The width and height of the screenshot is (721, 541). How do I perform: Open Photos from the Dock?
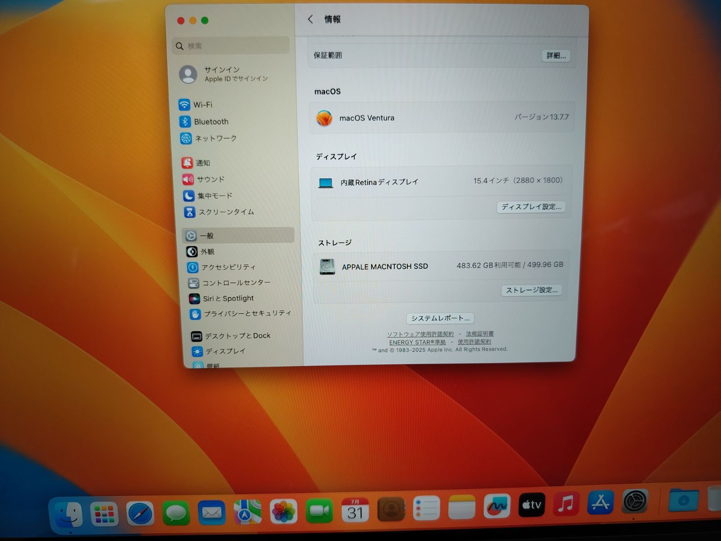(x=283, y=512)
